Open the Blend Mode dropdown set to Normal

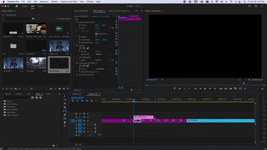click(x=103, y=54)
